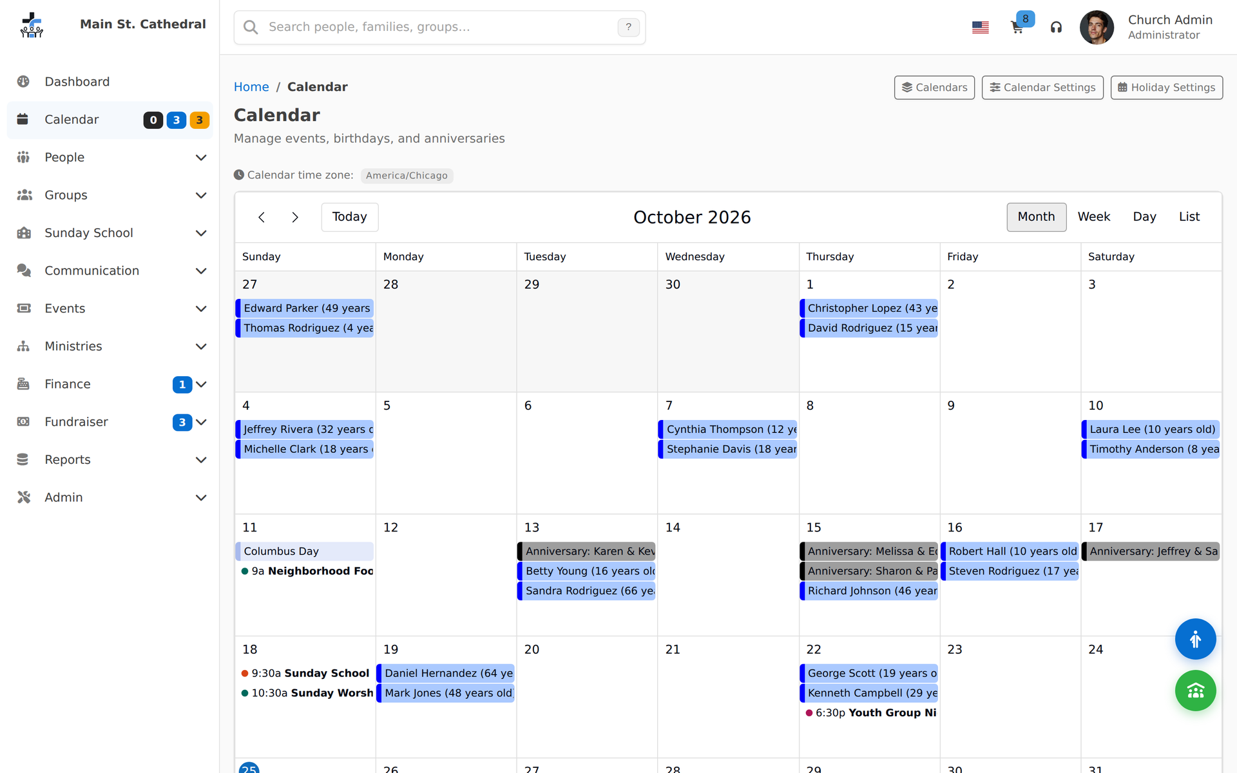
Task: Open the Columbus Day holiday event
Action: pos(305,551)
